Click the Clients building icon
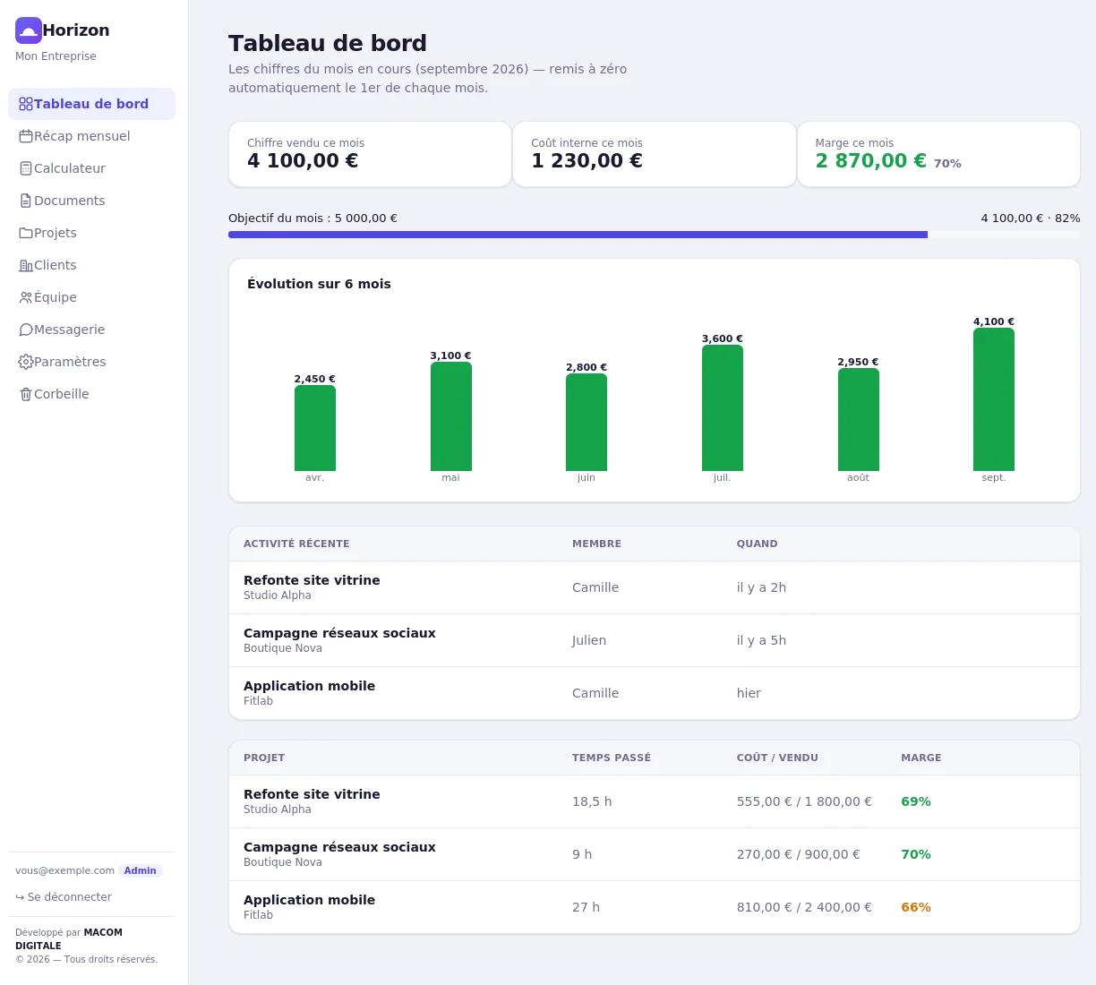 coord(26,265)
